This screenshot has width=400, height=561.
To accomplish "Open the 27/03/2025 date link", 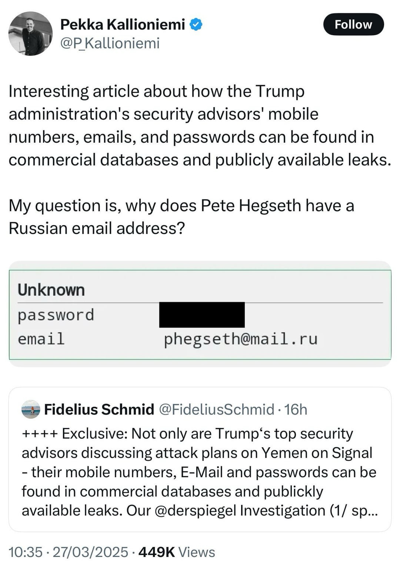I will 90,552.
